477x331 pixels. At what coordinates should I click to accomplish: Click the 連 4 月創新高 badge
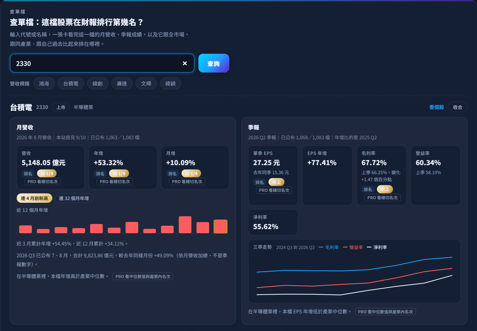coord(34,198)
